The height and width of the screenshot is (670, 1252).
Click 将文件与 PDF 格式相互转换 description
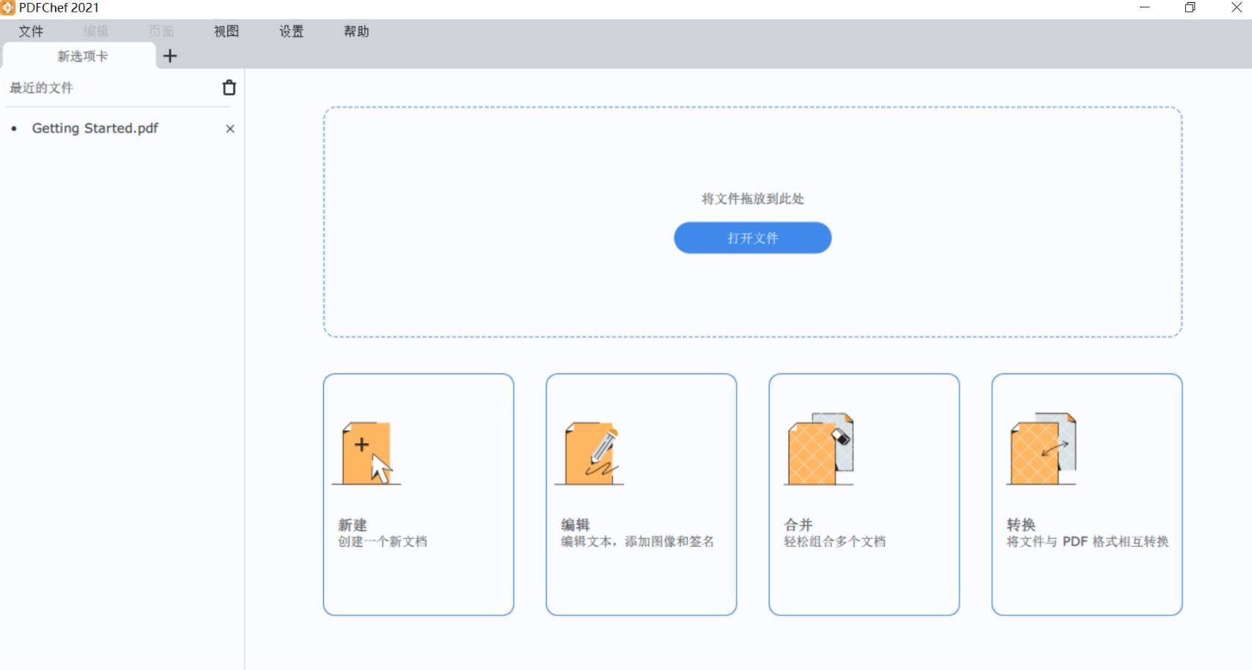[1088, 542]
